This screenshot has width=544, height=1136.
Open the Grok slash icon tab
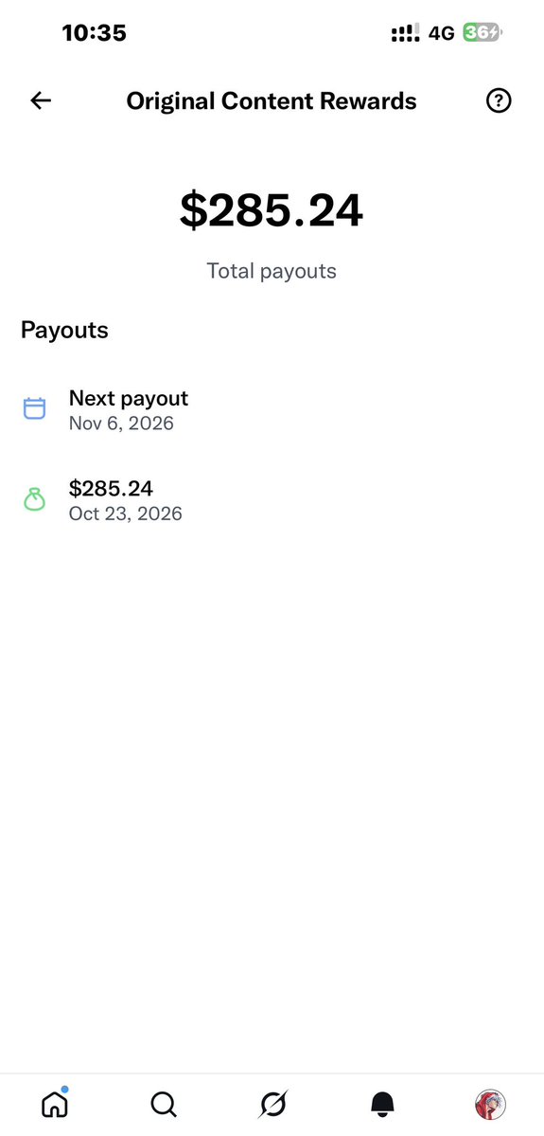[x=273, y=1104]
